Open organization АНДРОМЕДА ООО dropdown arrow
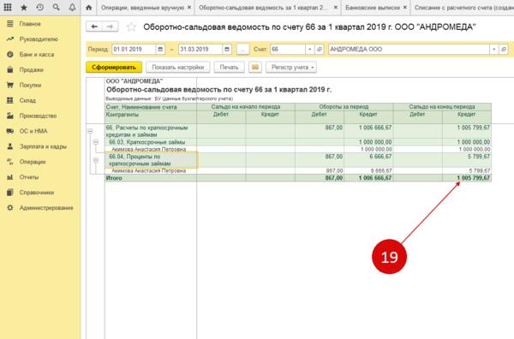 [494, 50]
